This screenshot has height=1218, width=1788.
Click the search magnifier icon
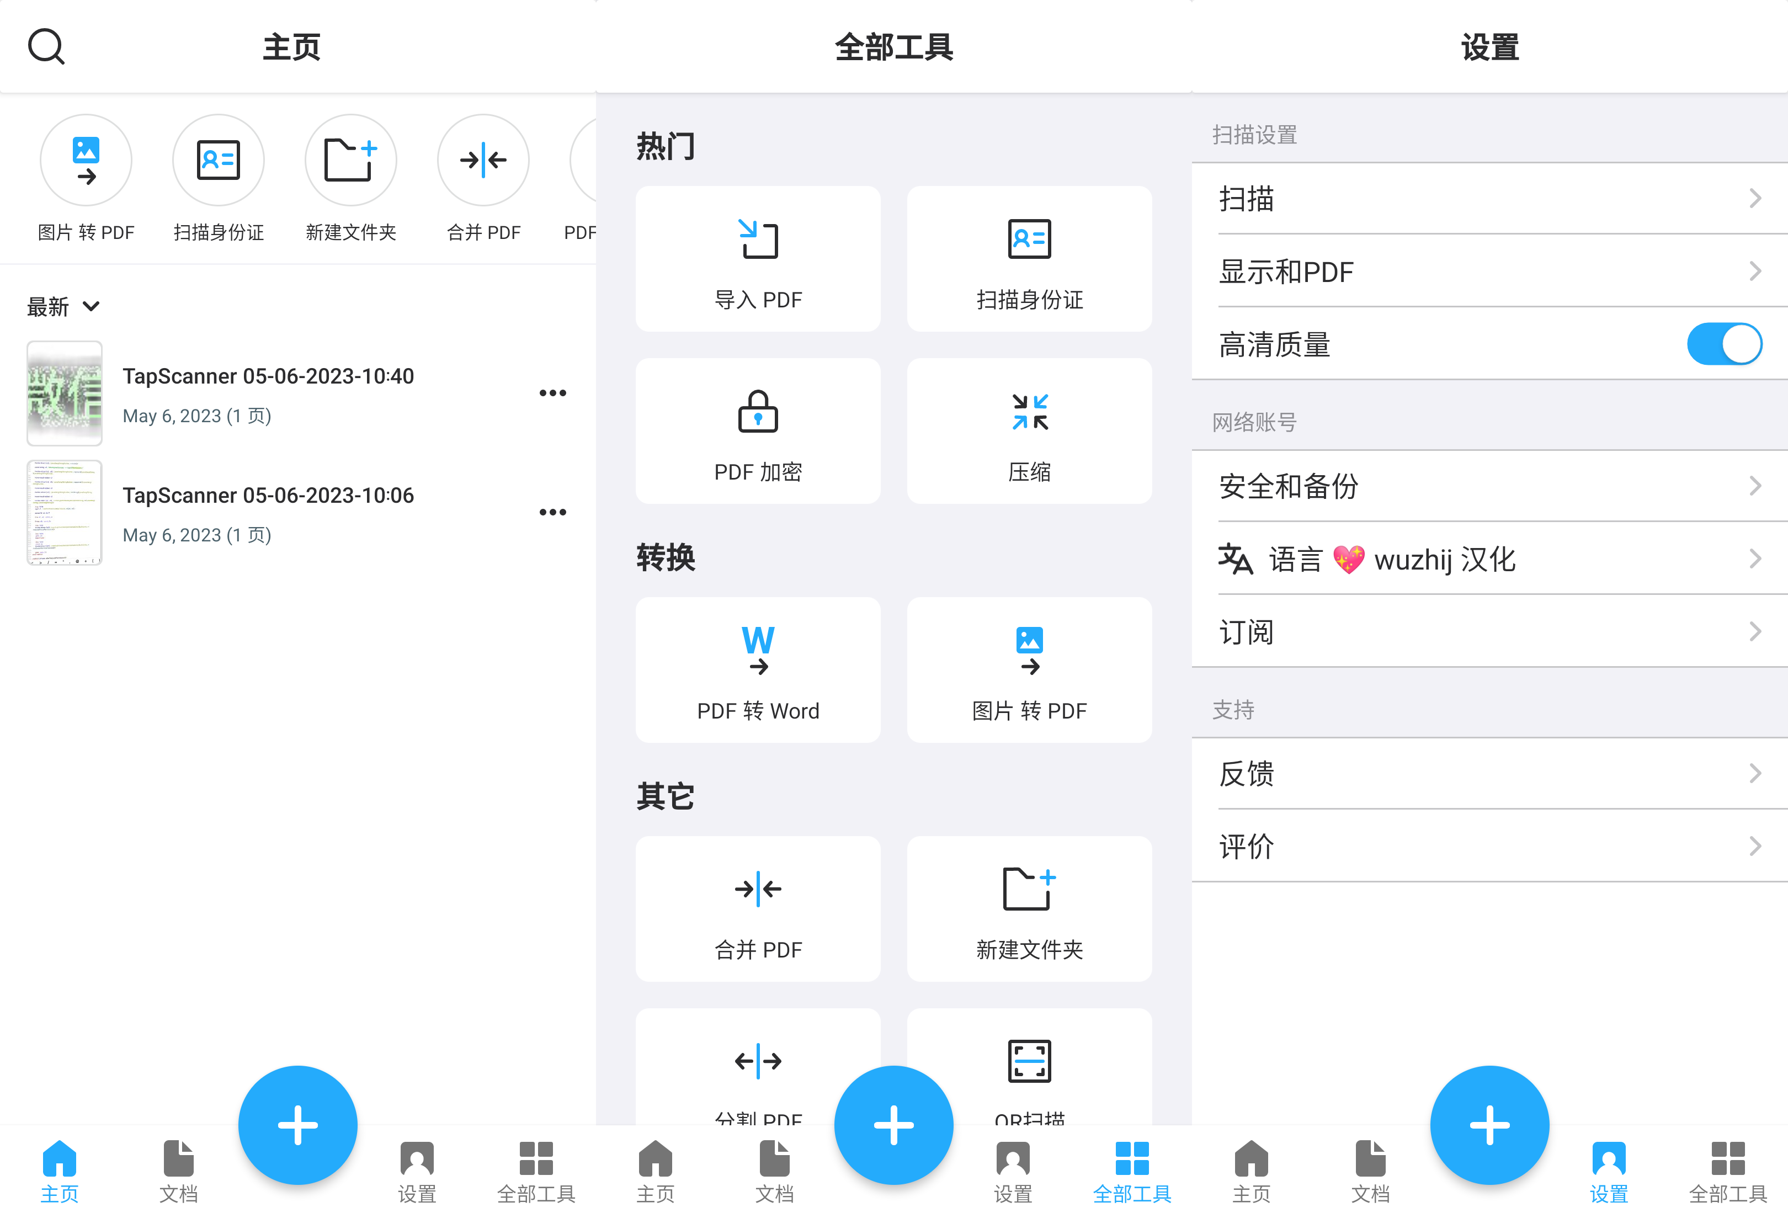point(46,46)
